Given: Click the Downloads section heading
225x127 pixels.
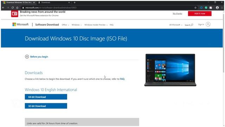Looking at the screenshot, I should click(34, 73).
